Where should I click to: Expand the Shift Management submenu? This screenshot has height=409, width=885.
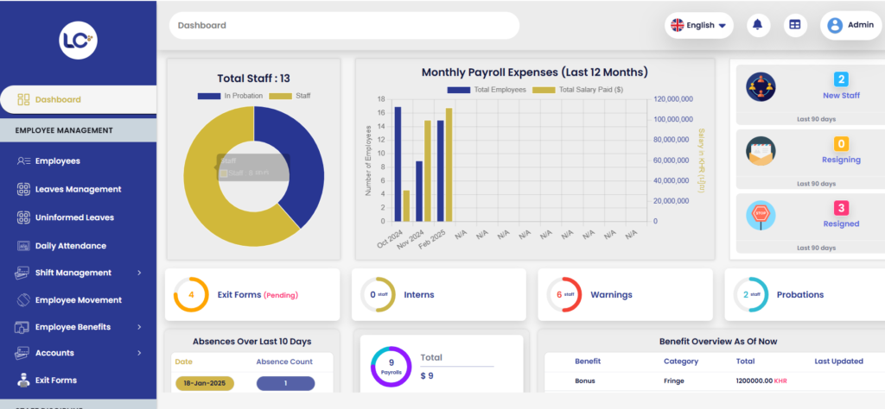point(139,273)
